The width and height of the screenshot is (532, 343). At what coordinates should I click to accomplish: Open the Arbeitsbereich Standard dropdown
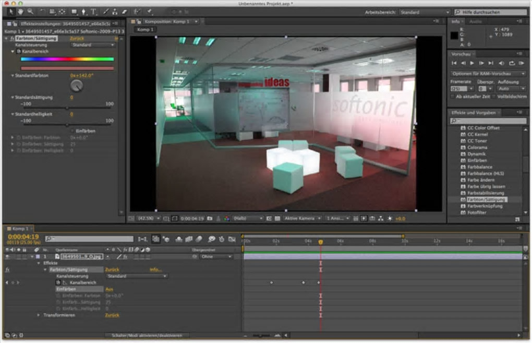(424, 12)
